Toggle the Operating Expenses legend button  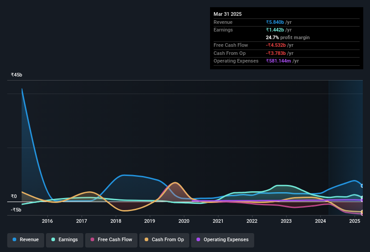pyautogui.click(x=223, y=240)
